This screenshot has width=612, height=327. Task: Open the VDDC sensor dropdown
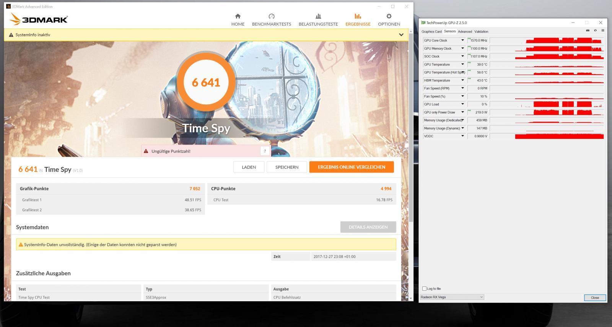coord(462,136)
